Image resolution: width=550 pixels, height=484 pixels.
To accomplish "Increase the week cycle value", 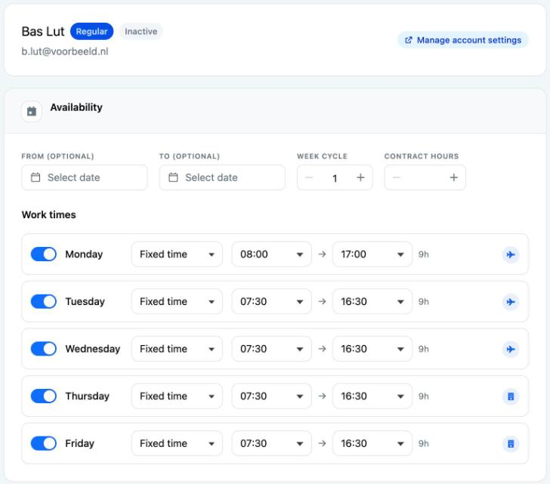I will pos(360,177).
